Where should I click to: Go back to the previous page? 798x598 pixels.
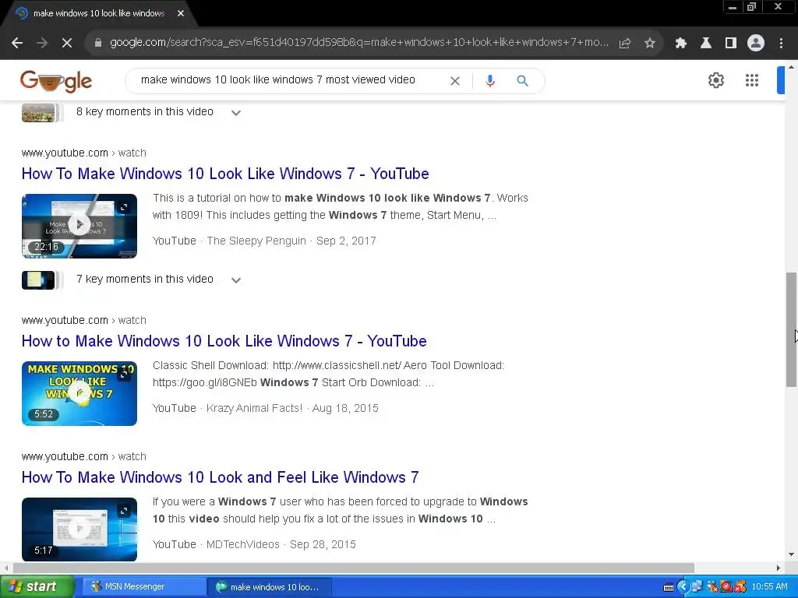(x=17, y=44)
